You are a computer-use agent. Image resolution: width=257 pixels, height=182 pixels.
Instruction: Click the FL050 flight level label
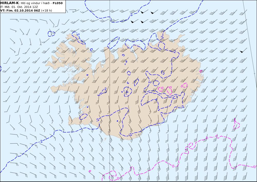(x=58, y=3)
